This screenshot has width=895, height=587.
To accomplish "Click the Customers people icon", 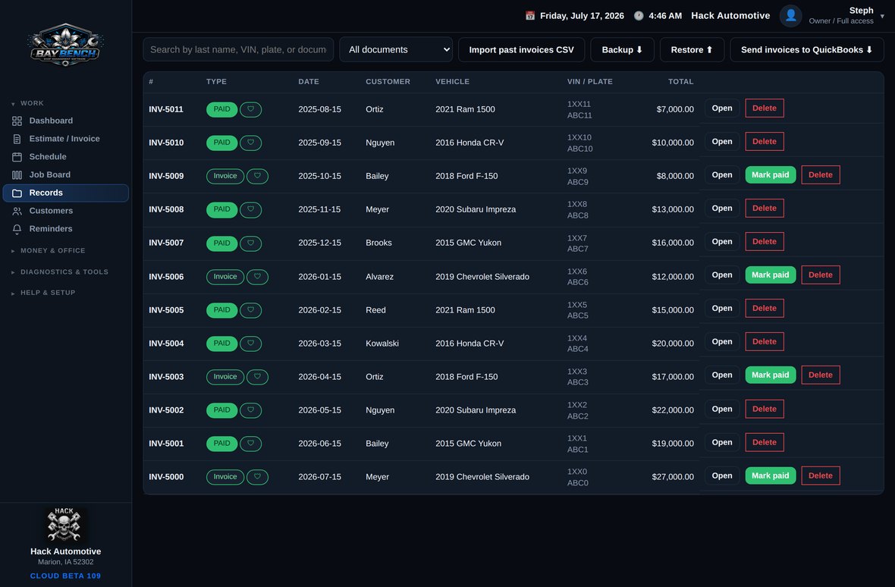I will (17, 211).
